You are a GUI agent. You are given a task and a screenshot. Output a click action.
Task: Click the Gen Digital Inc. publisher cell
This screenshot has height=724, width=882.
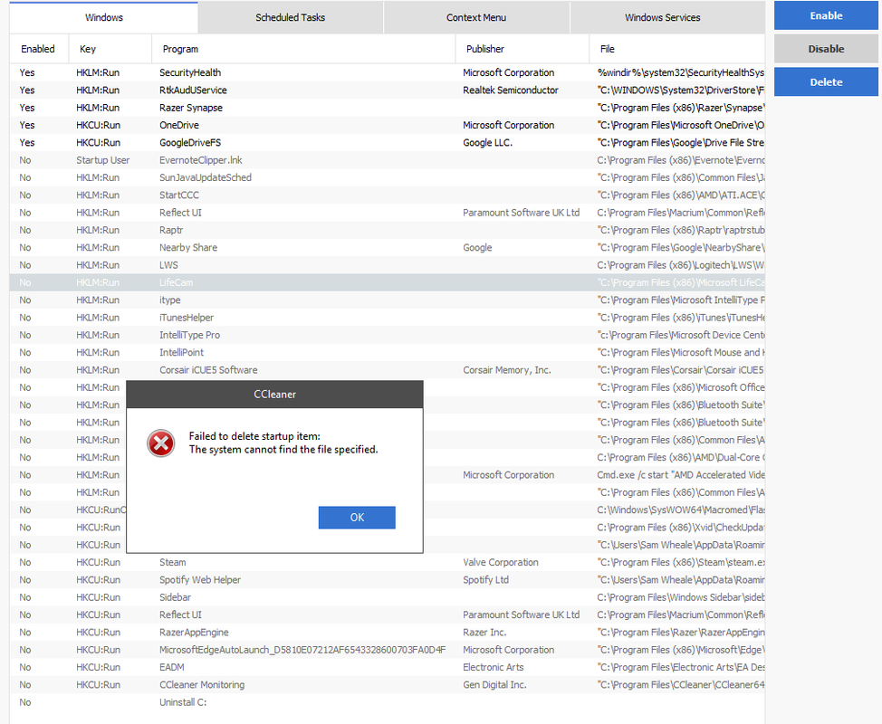[494, 685]
